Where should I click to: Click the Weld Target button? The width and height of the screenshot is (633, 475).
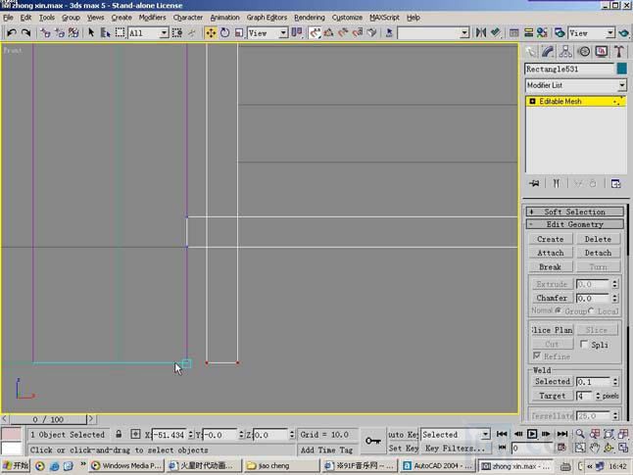click(x=552, y=396)
